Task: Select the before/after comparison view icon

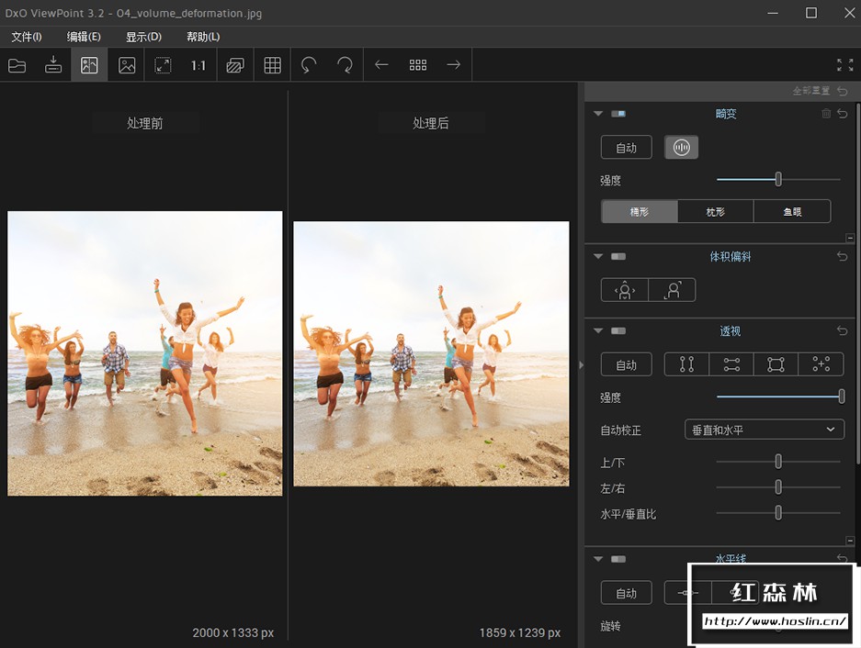Action: tap(89, 64)
